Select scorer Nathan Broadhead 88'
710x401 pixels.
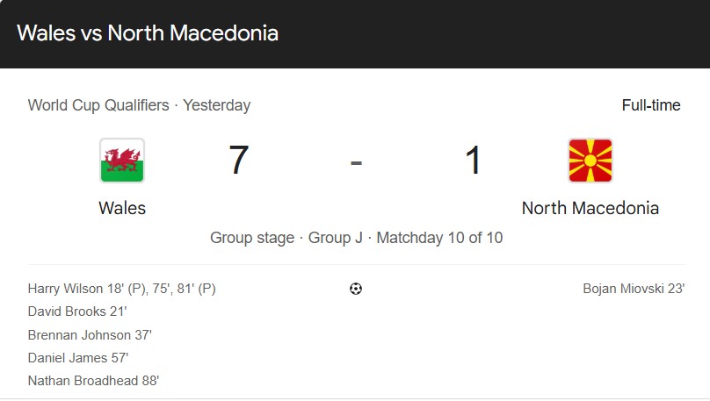93,381
